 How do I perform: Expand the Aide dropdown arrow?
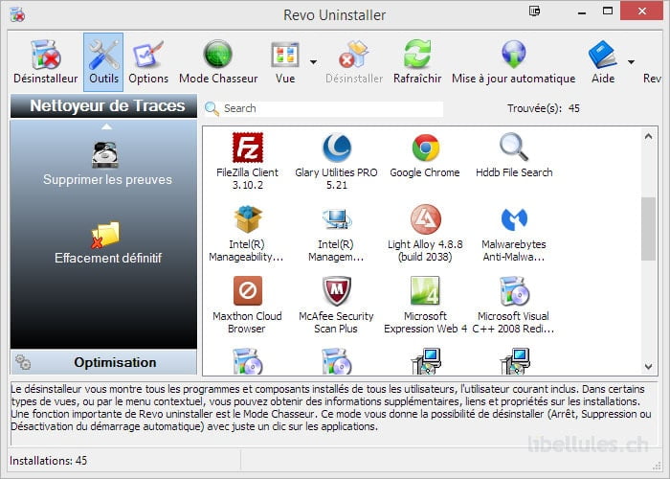tap(631, 62)
